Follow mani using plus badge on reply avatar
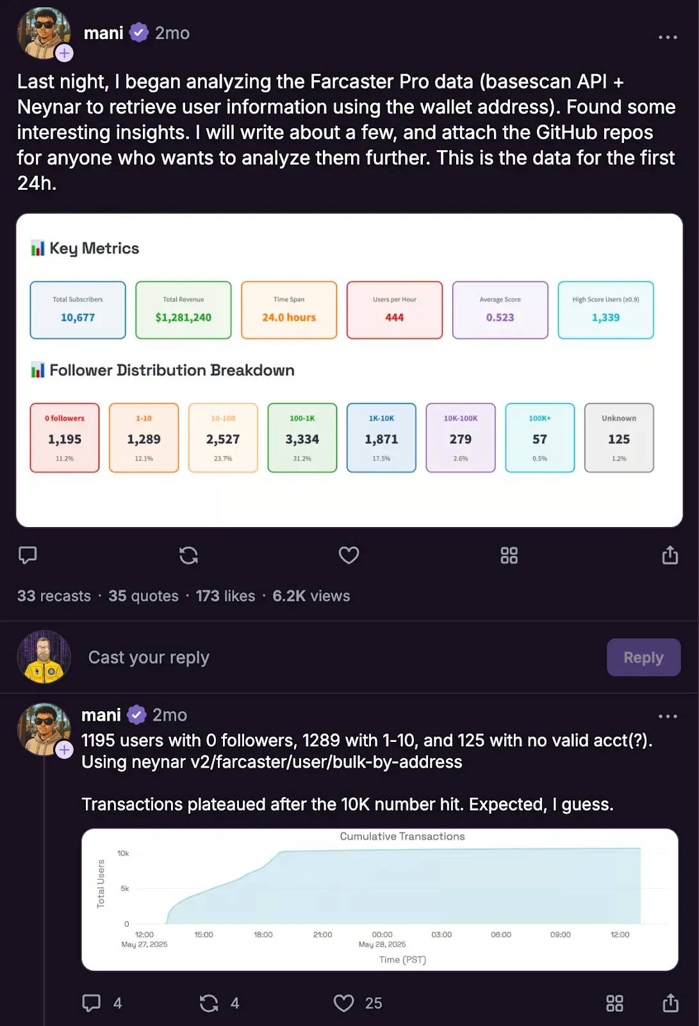Image resolution: width=699 pixels, height=1026 pixels. pos(64,750)
